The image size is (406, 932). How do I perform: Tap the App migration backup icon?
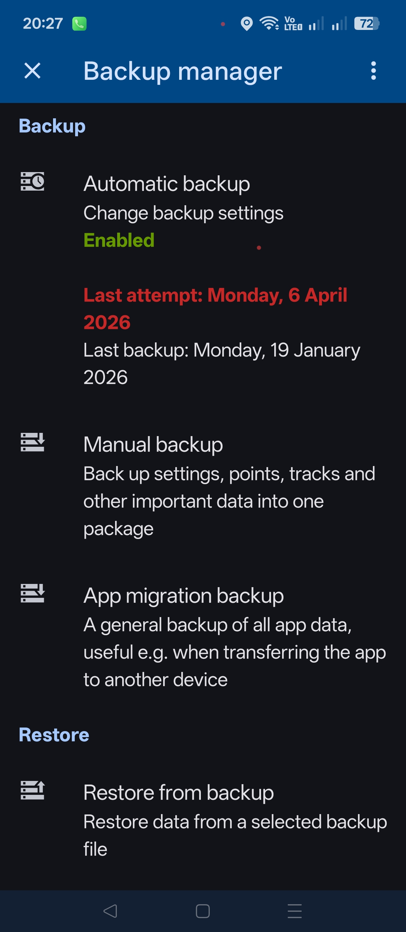point(32,593)
